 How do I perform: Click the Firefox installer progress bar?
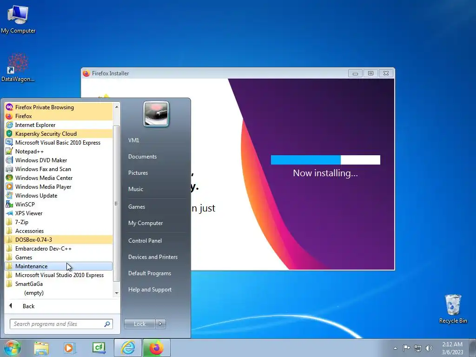click(x=325, y=160)
